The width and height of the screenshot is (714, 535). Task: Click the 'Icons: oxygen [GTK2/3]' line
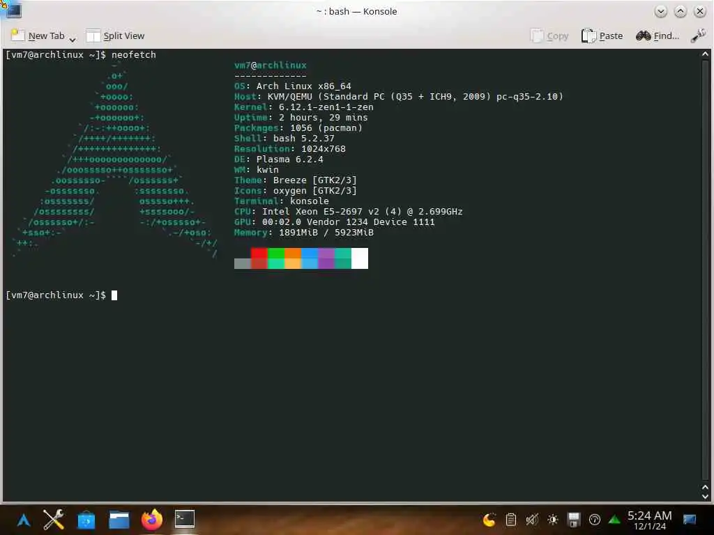(x=296, y=191)
